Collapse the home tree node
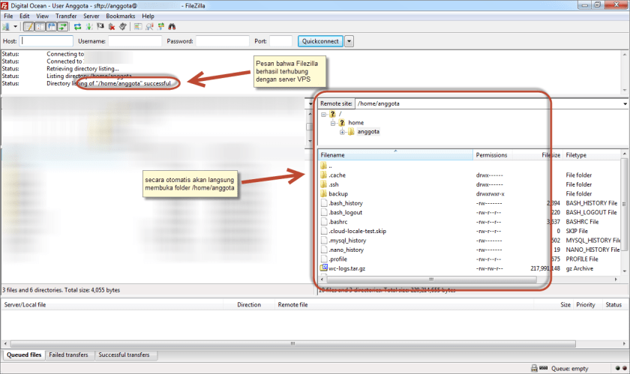This screenshot has width=630, height=374. pyautogui.click(x=333, y=123)
